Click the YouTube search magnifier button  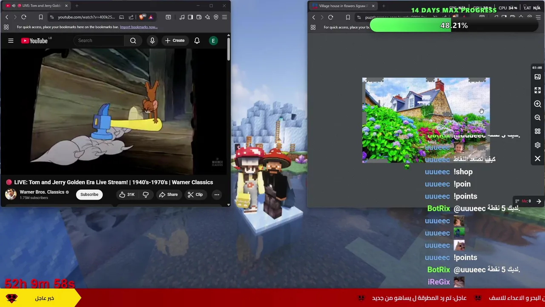pos(133,41)
